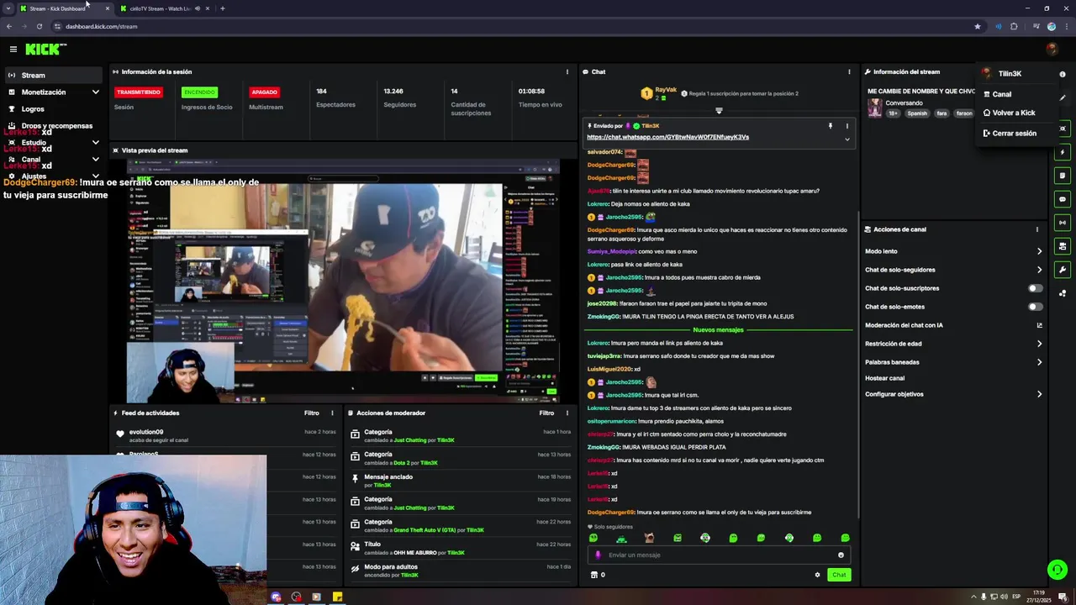Edit stream info with the pencil icon
Viewport: 1076px width, 605px height.
pyautogui.click(x=1063, y=97)
